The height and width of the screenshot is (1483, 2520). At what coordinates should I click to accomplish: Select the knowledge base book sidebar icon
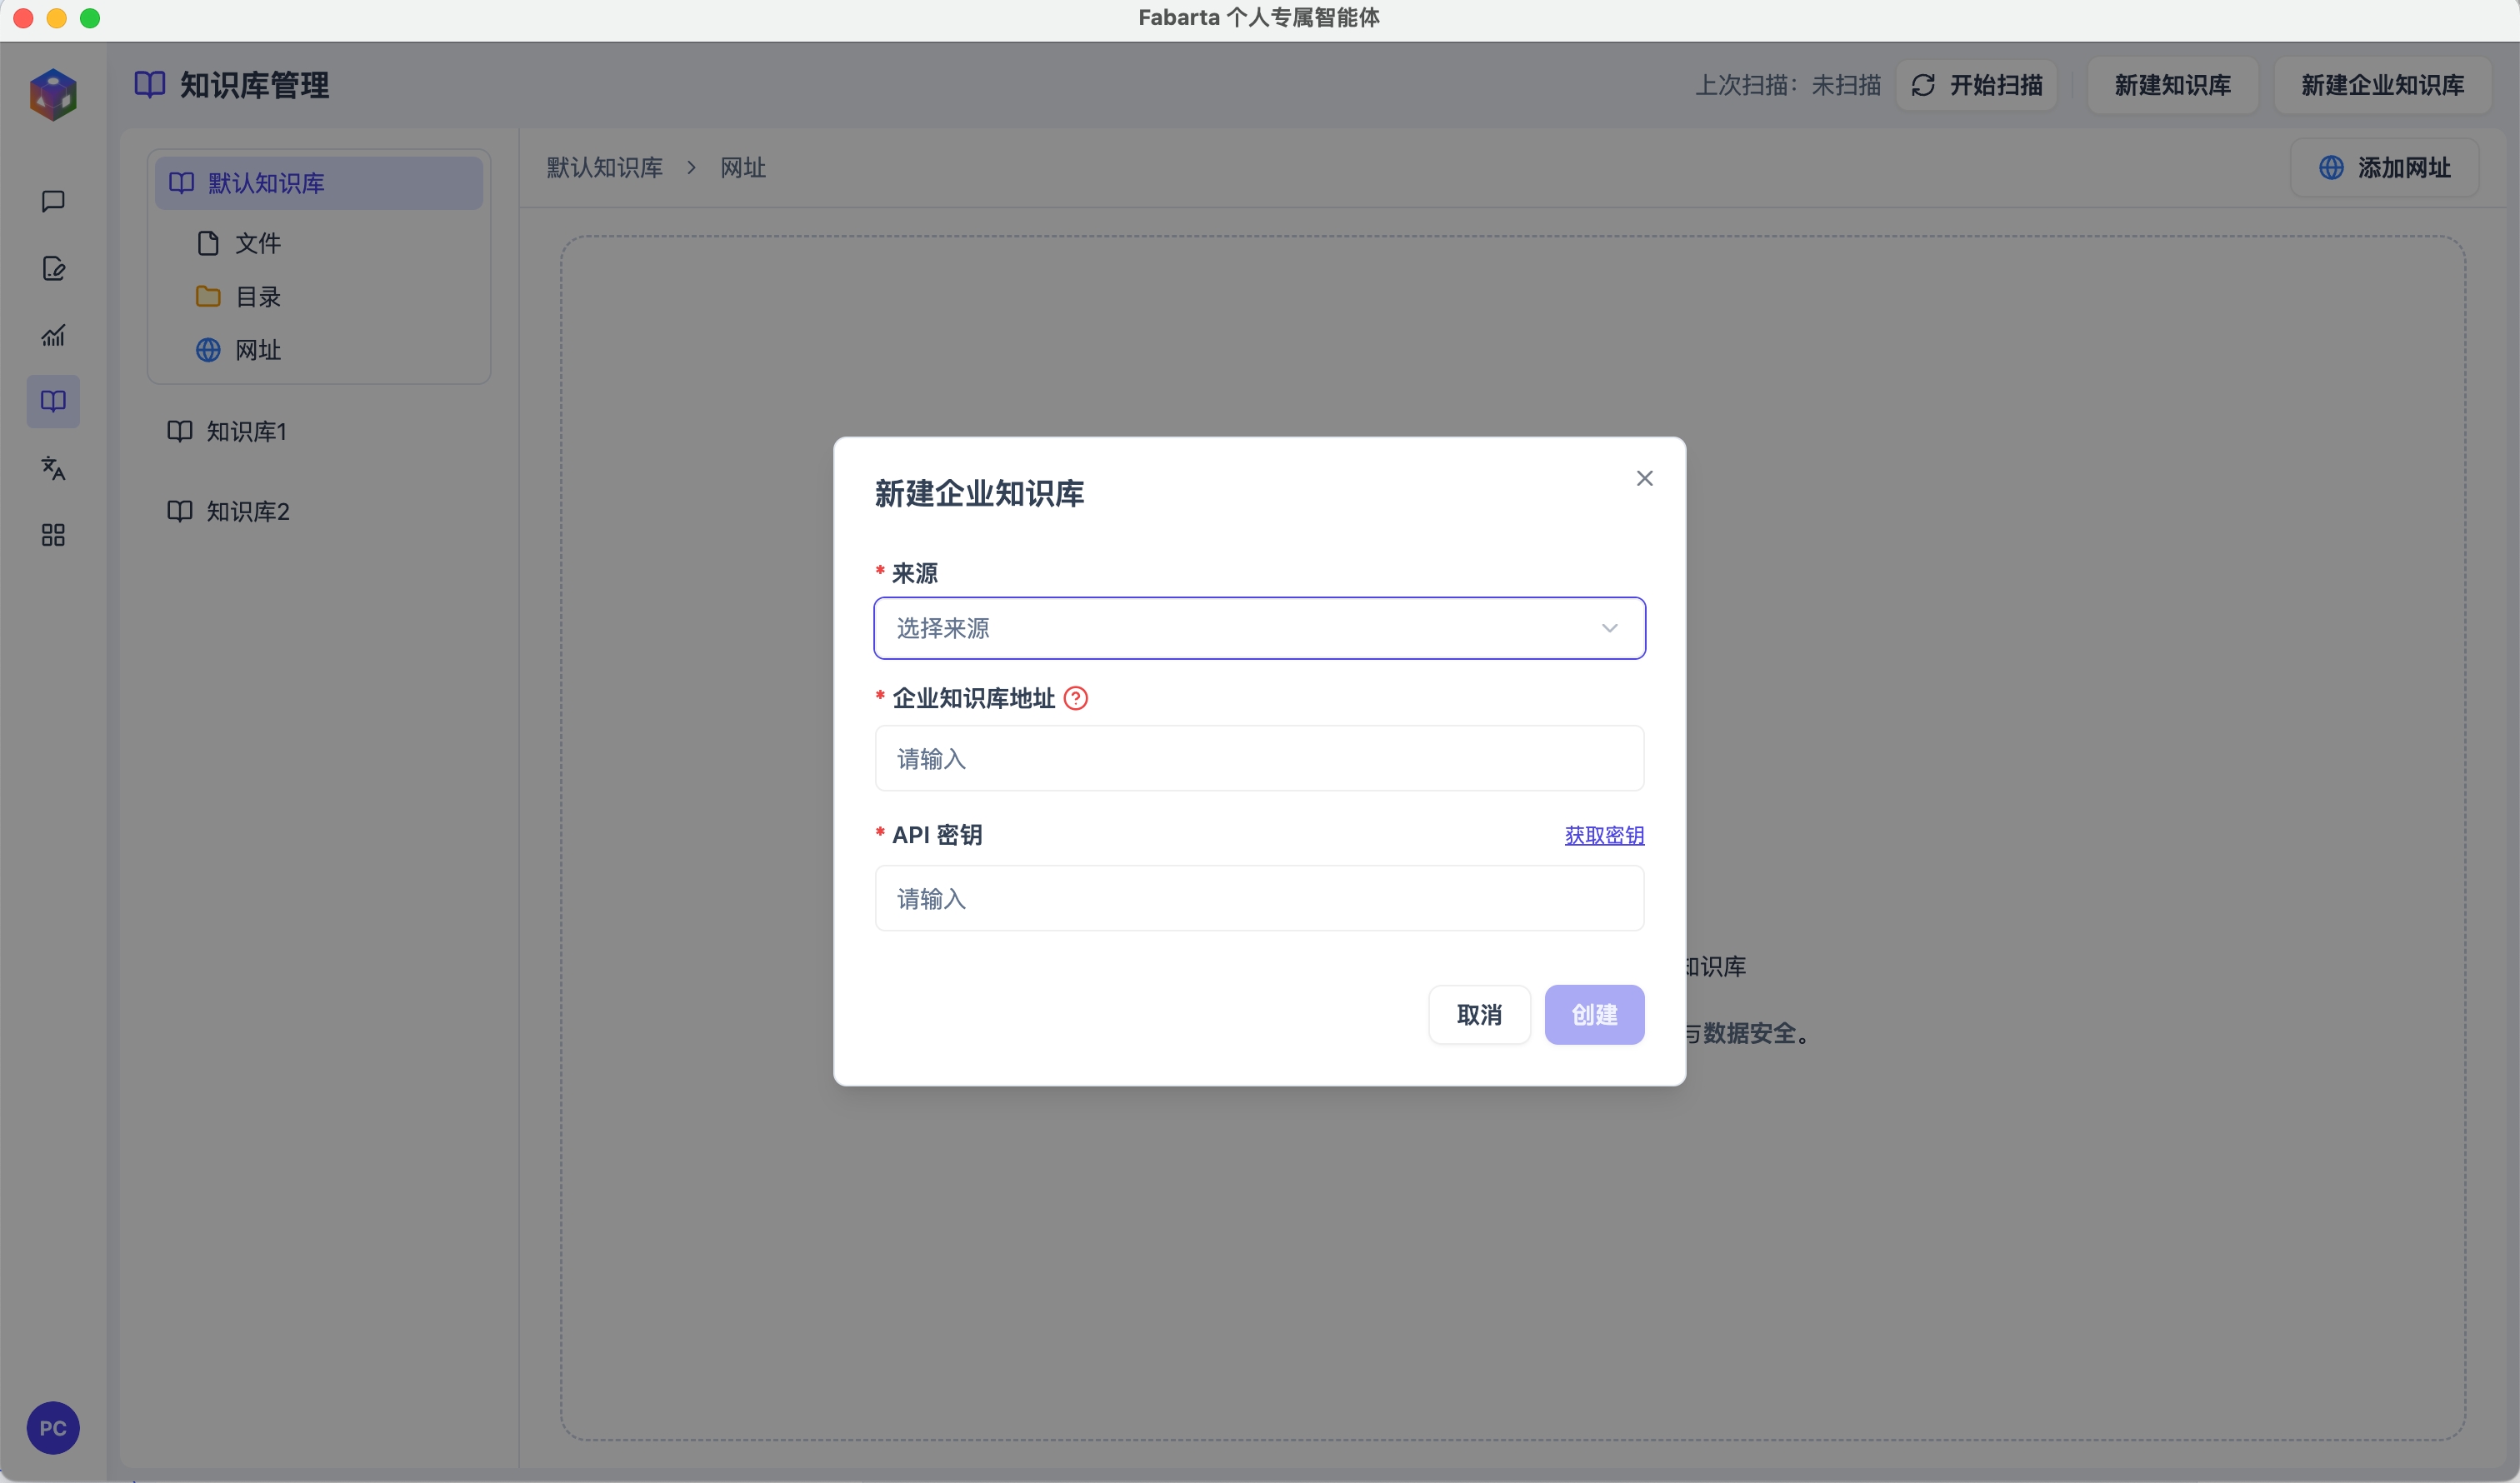click(x=53, y=401)
